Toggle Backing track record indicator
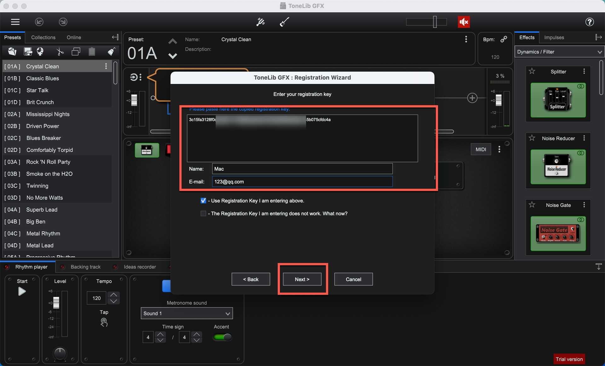605x366 pixels. click(x=62, y=267)
